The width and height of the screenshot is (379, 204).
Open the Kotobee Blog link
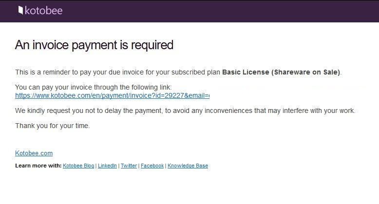pos(78,166)
